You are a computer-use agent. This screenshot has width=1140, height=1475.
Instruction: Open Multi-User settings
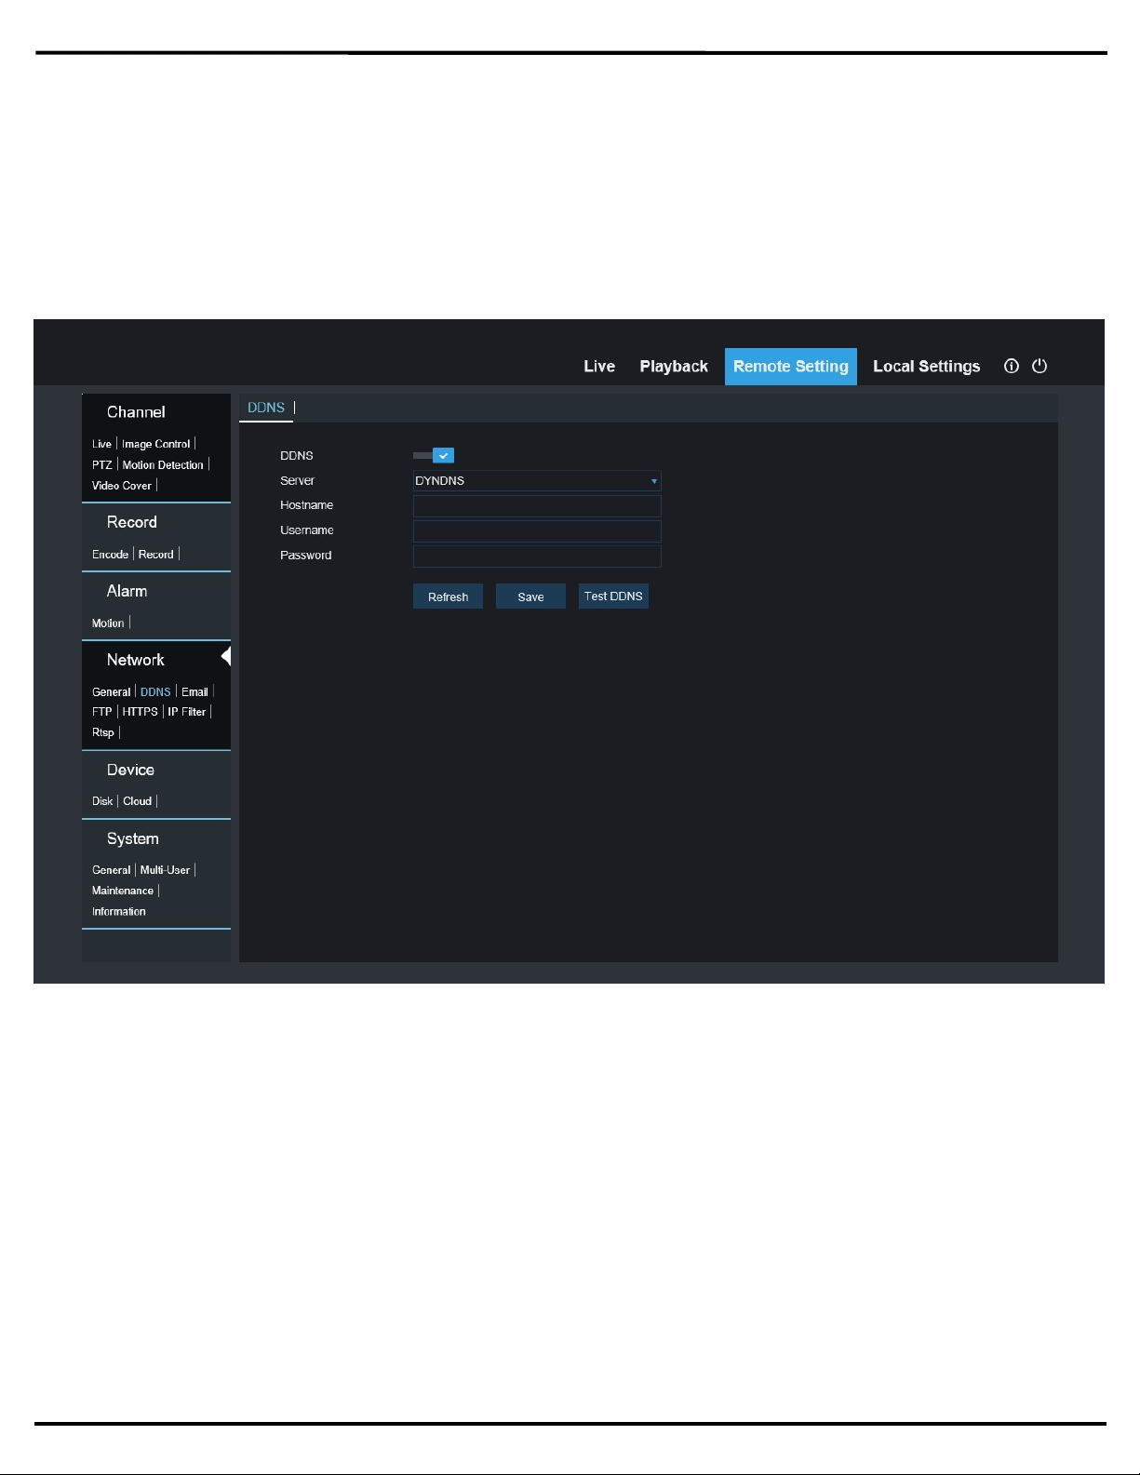[165, 870]
